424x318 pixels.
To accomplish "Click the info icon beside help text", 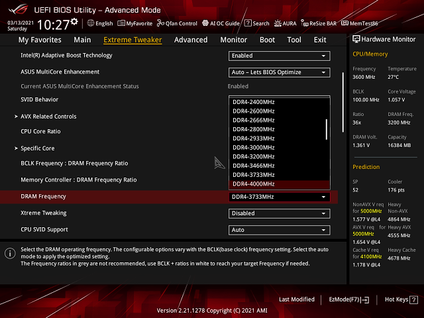I will [x=10, y=253].
